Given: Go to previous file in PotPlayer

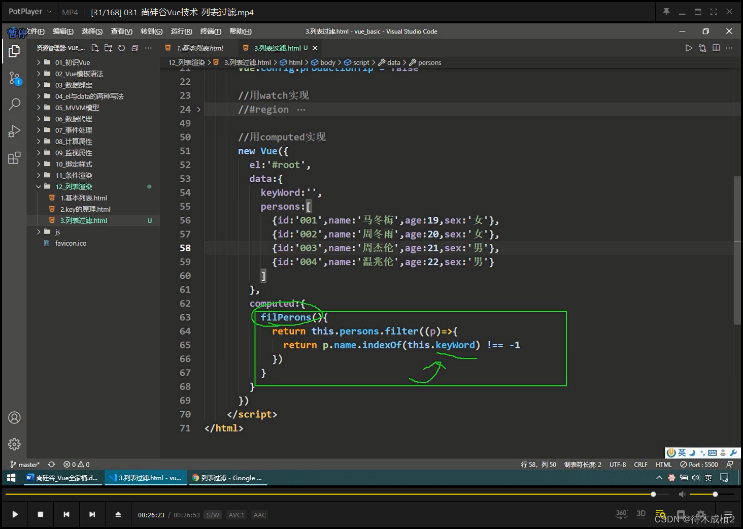Looking at the screenshot, I should click(66, 514).
